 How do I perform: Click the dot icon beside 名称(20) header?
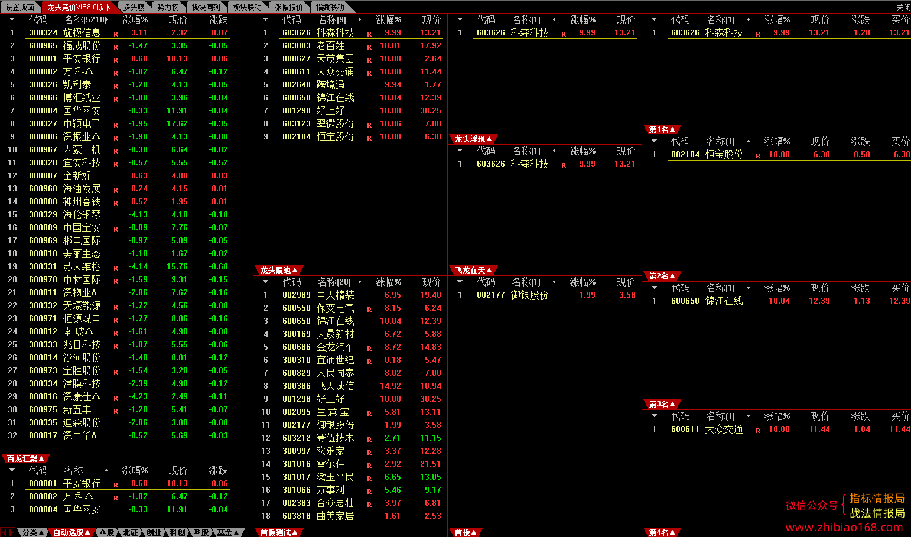(359, 282)
